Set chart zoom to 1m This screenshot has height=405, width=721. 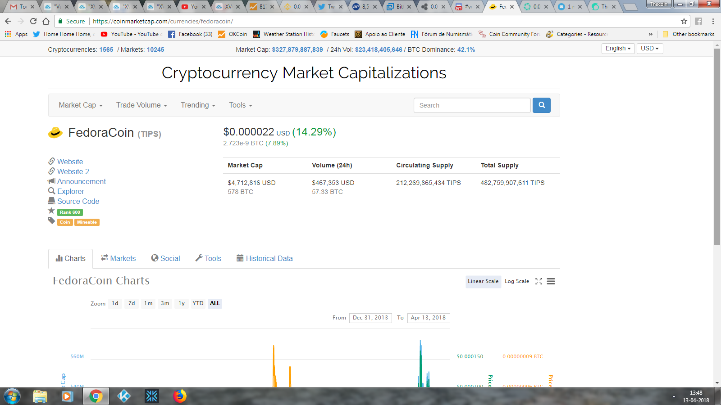tap(148, 303)
